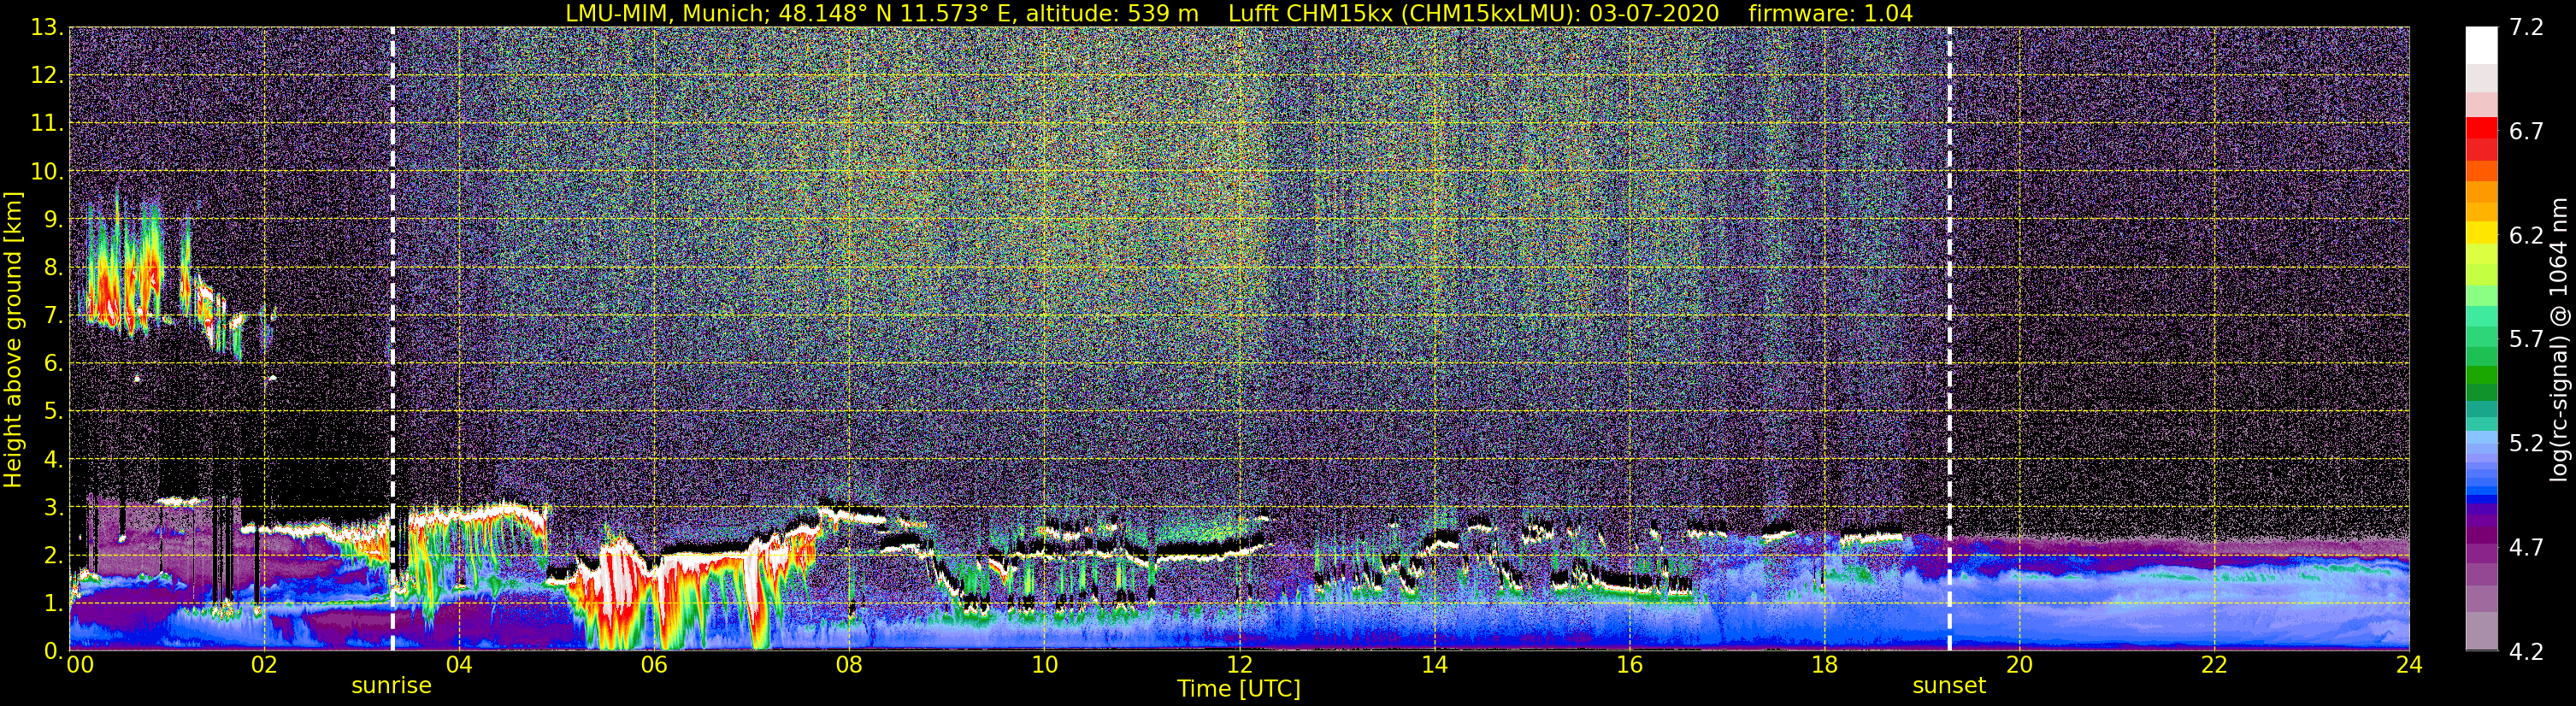
Task: Click the time axis tick label "00"
Action: click(x=79, y=666)
